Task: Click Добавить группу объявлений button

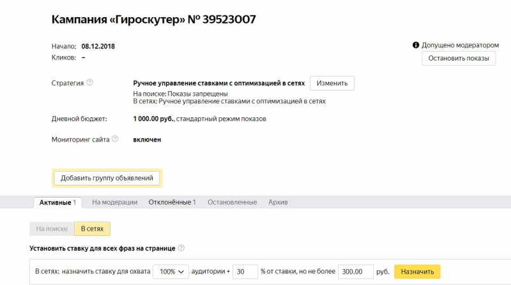Action: [107, 178]
